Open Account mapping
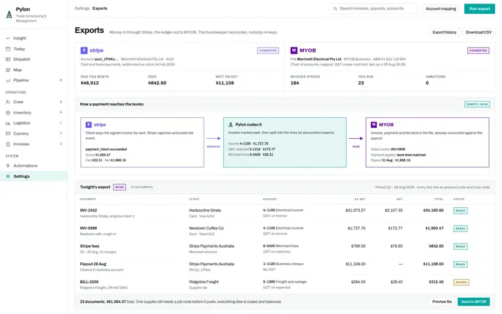Image resolution: width=502 pixels, height=314 pixels. 441,8
